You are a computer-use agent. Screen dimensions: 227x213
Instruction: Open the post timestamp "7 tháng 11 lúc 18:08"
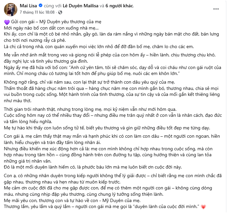(x=37, y=12)
